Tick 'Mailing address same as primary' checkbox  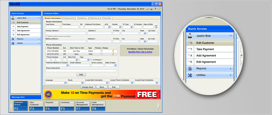point(46,36)
